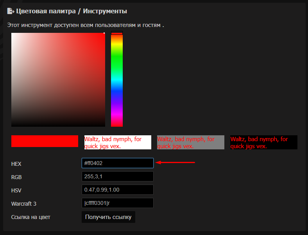
Task: Click the RGB field showing 255,3,1
Action: tap(118, 176)
